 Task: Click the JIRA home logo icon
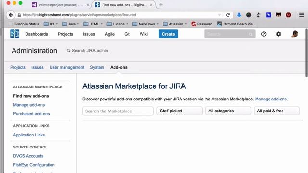[x=15, y=34]
